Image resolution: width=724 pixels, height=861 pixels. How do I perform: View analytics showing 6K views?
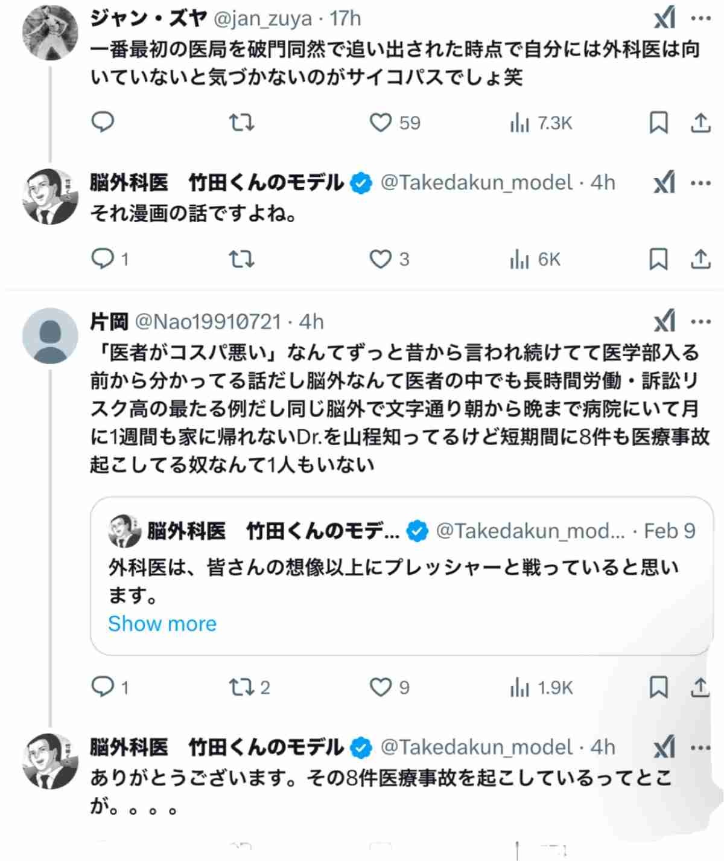click(x=535, y=260)
